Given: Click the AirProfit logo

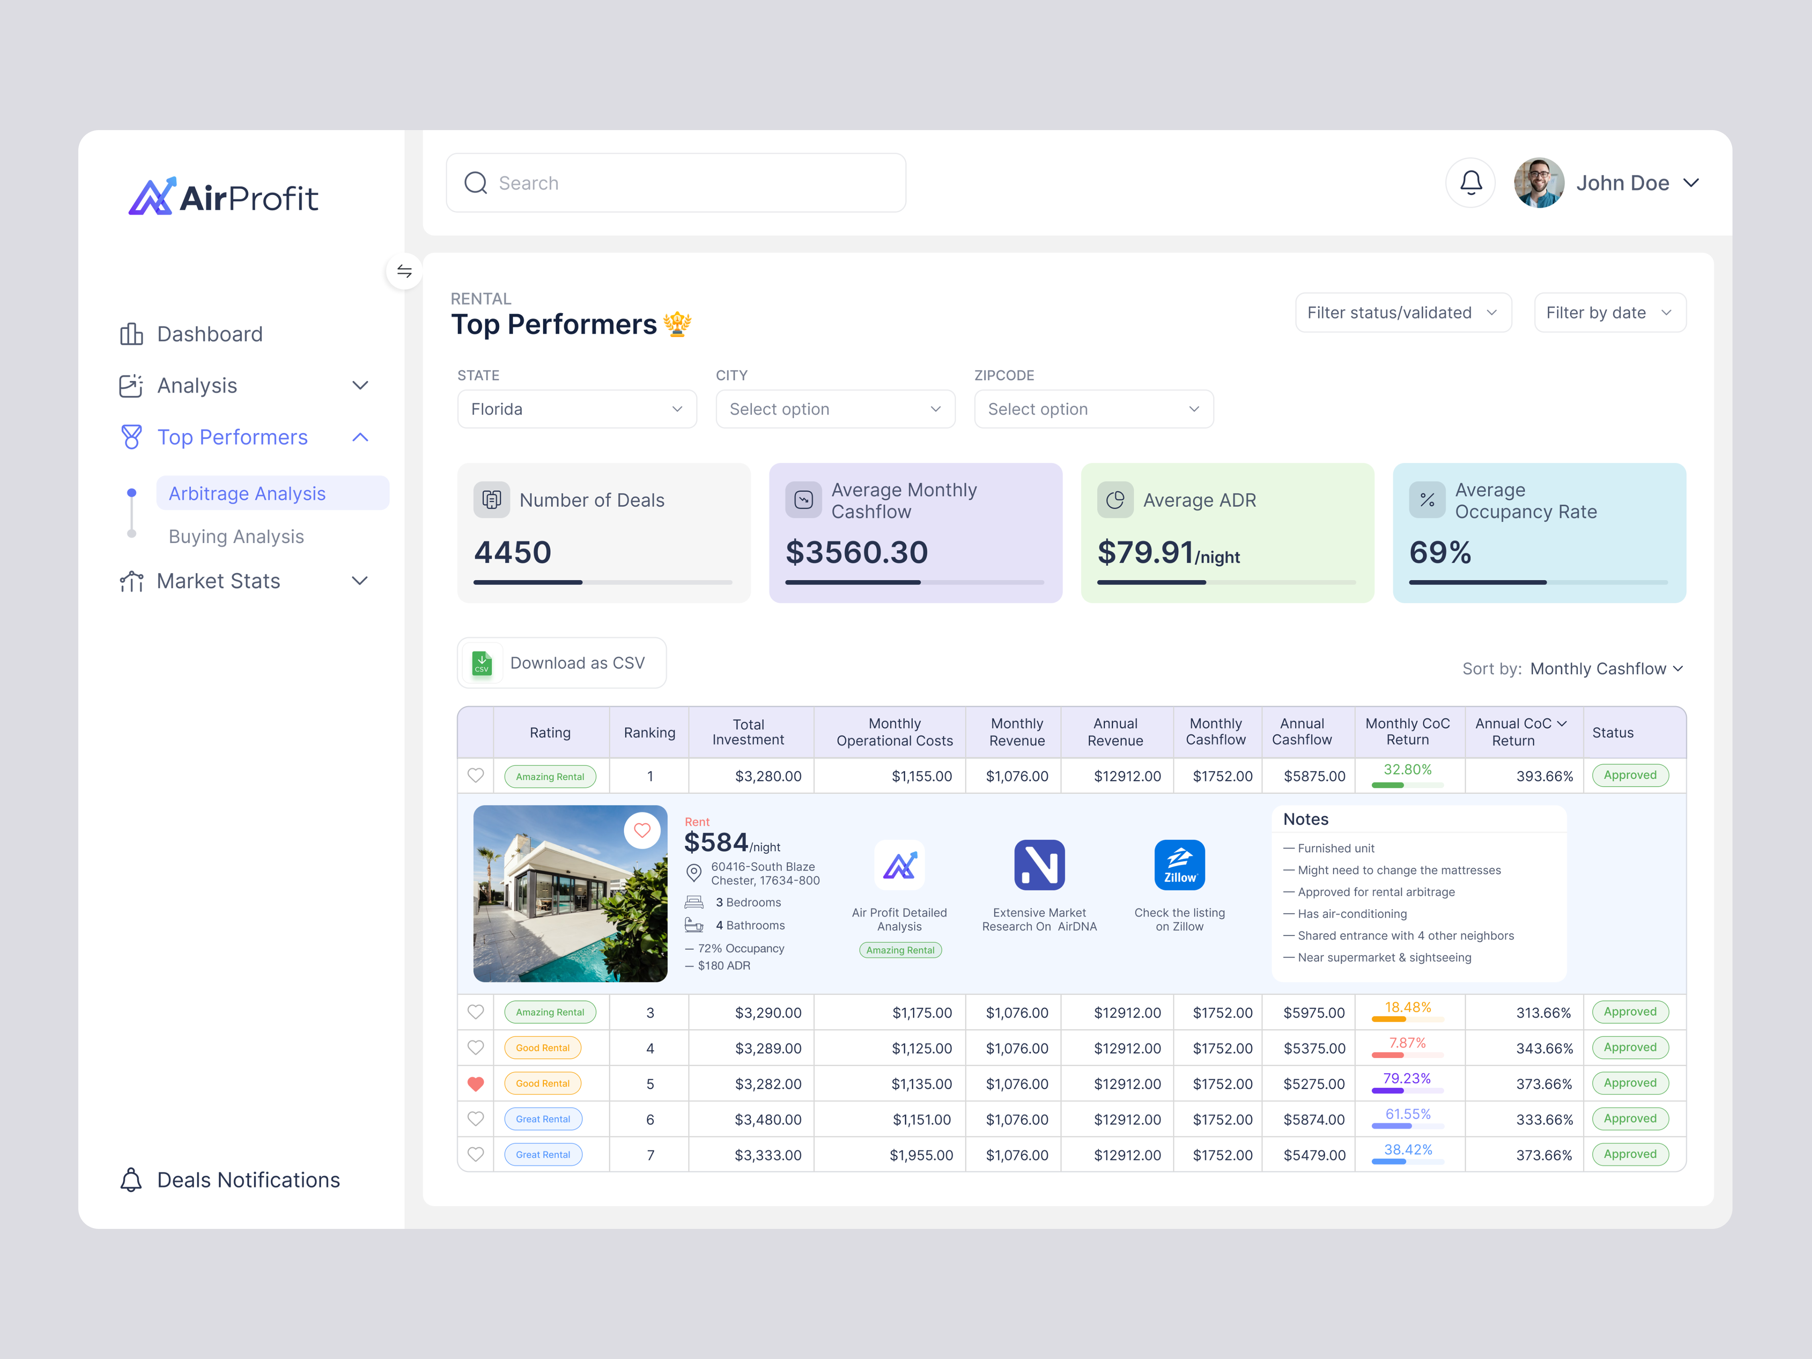Looking at the screenshot, I should click(223, 197).
